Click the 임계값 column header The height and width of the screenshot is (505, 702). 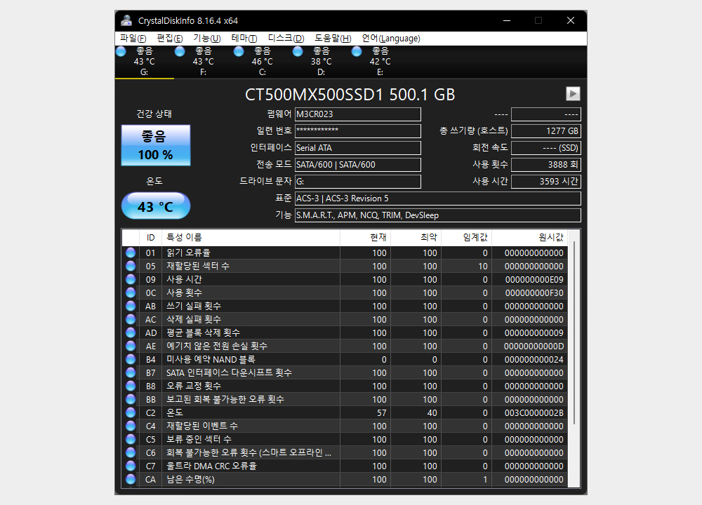467,238
